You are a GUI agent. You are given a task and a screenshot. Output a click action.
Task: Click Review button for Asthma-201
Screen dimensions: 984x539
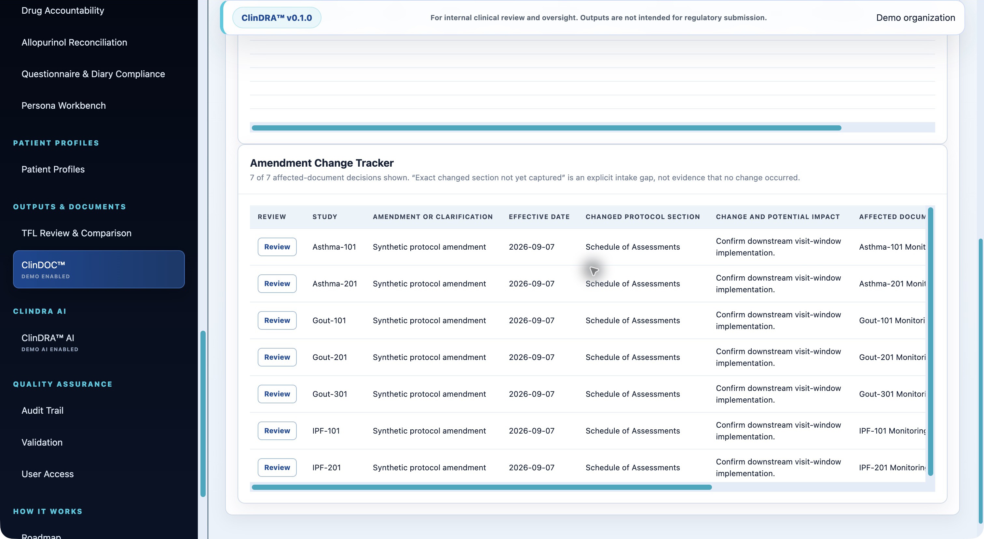tap(277, 284)
